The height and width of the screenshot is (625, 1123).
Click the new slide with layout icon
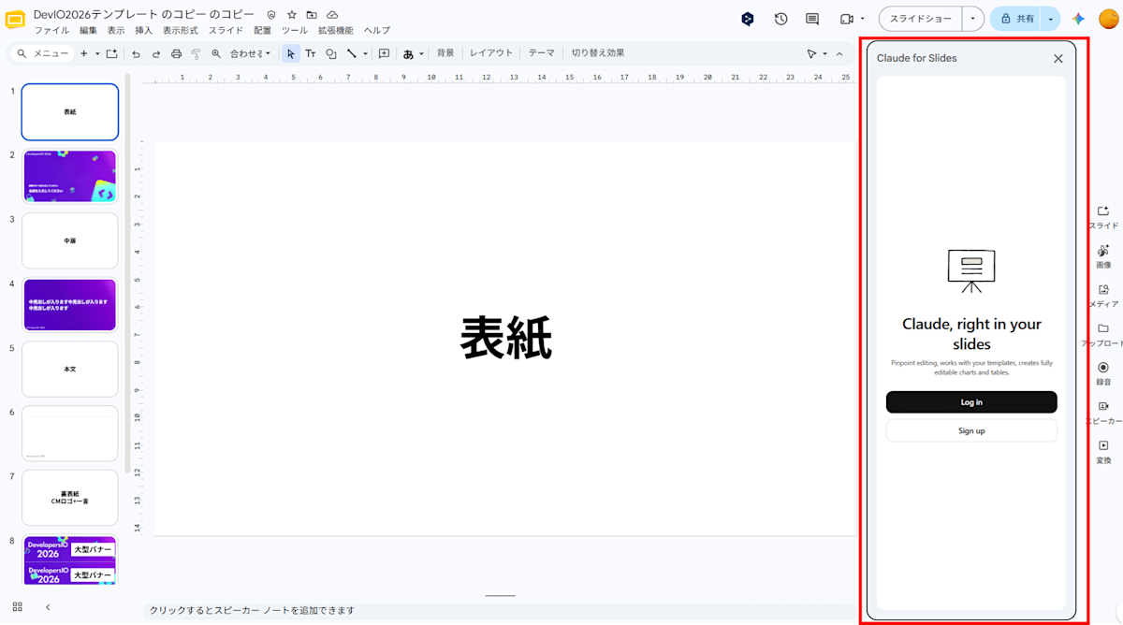[x=112, y=54]
